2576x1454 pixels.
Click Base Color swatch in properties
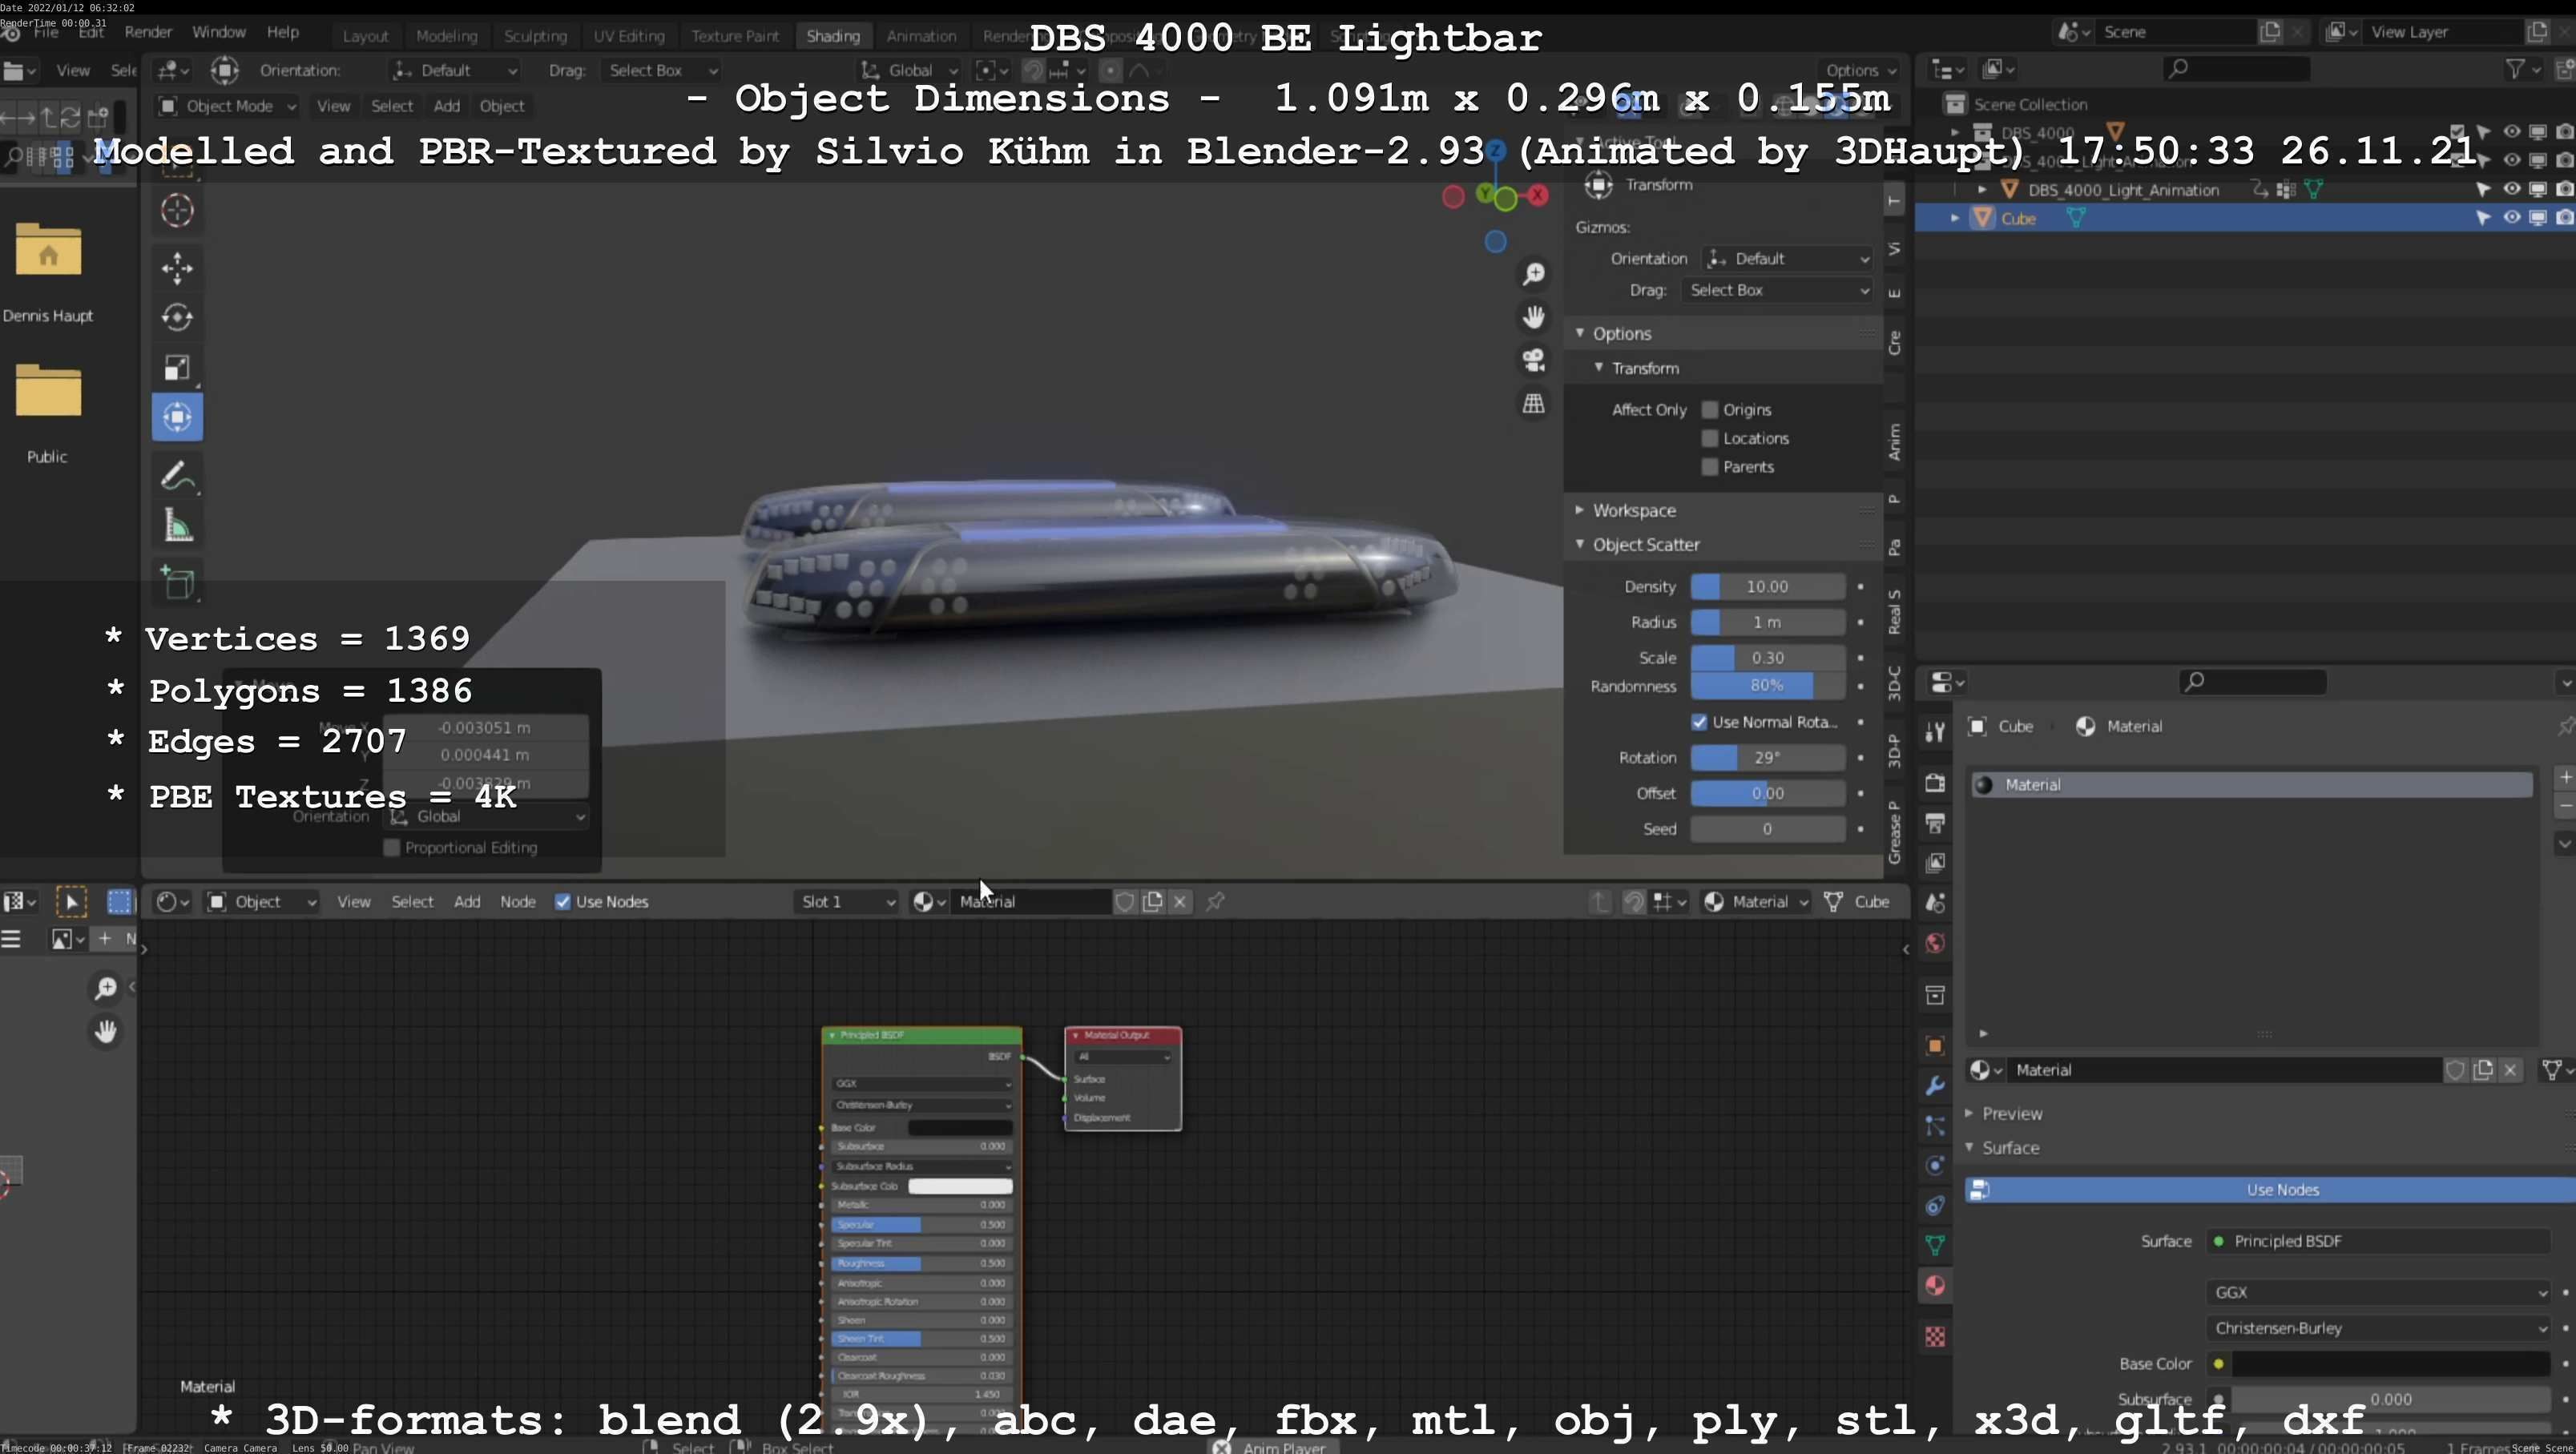click(x=2390, y=1364)
